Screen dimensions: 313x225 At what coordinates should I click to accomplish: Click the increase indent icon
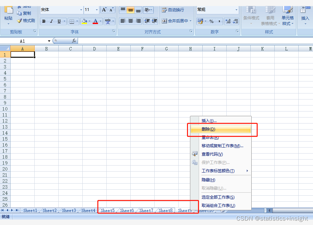pos(155,21)
